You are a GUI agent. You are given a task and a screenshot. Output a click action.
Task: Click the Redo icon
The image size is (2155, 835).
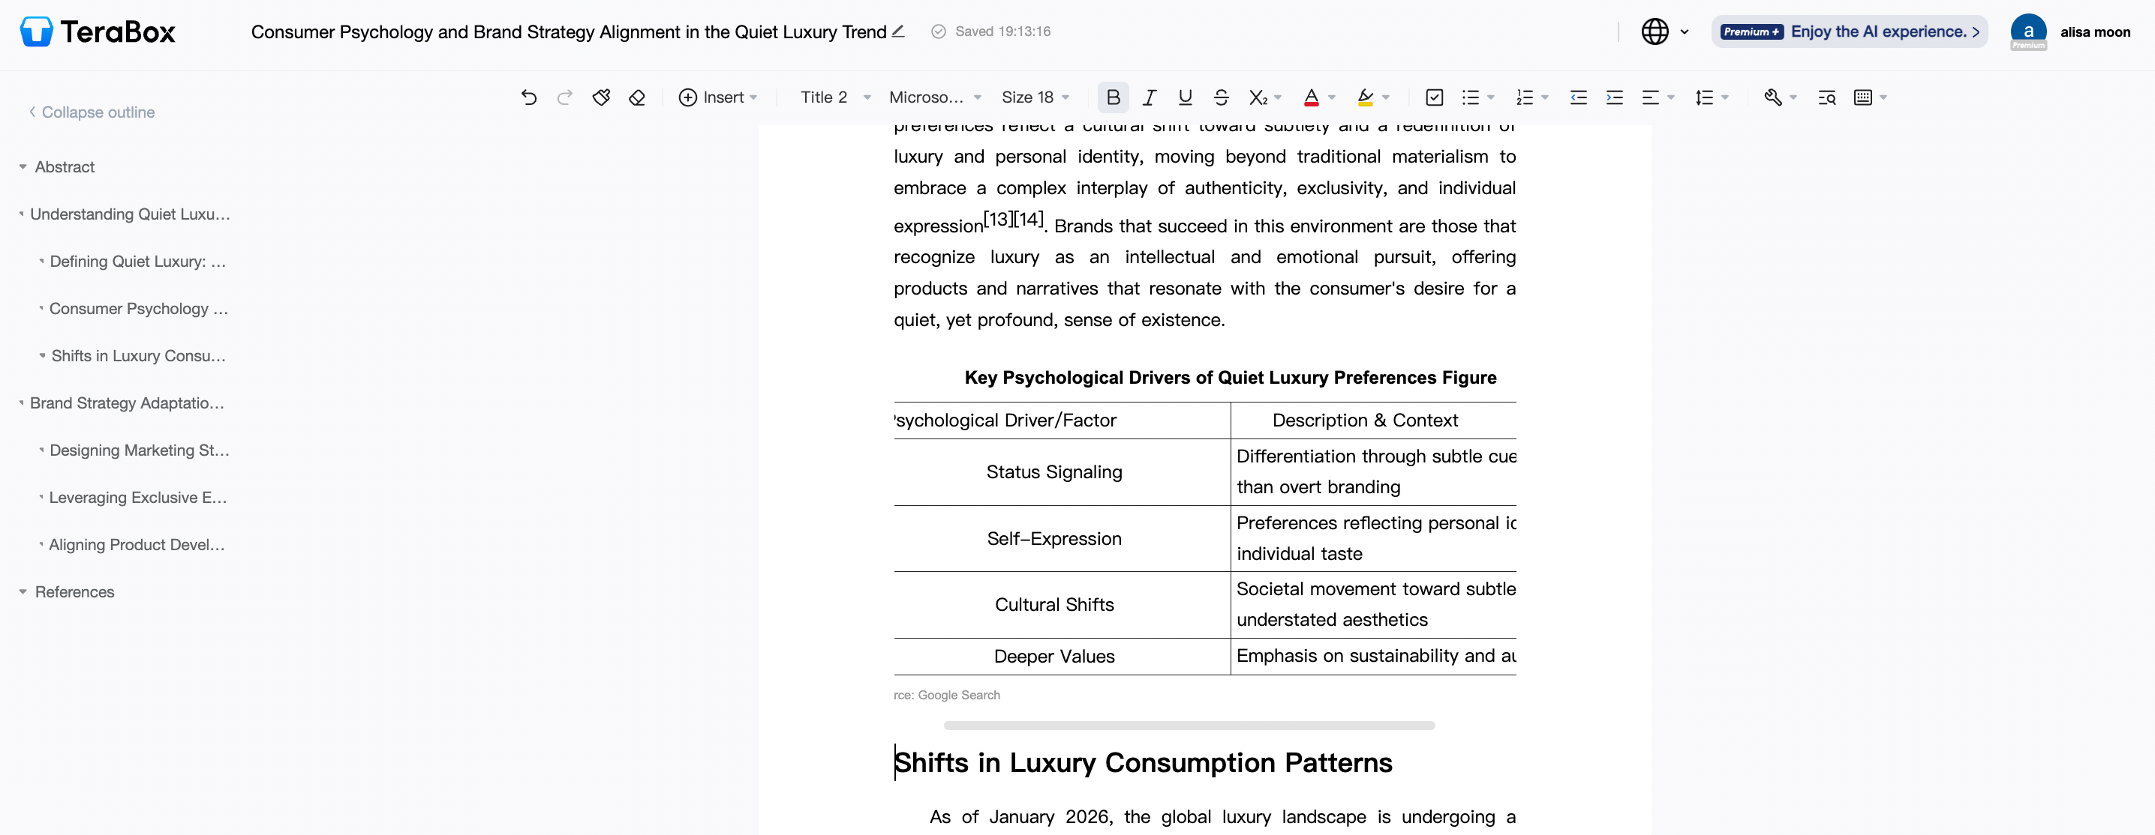[x=566, y=97]
